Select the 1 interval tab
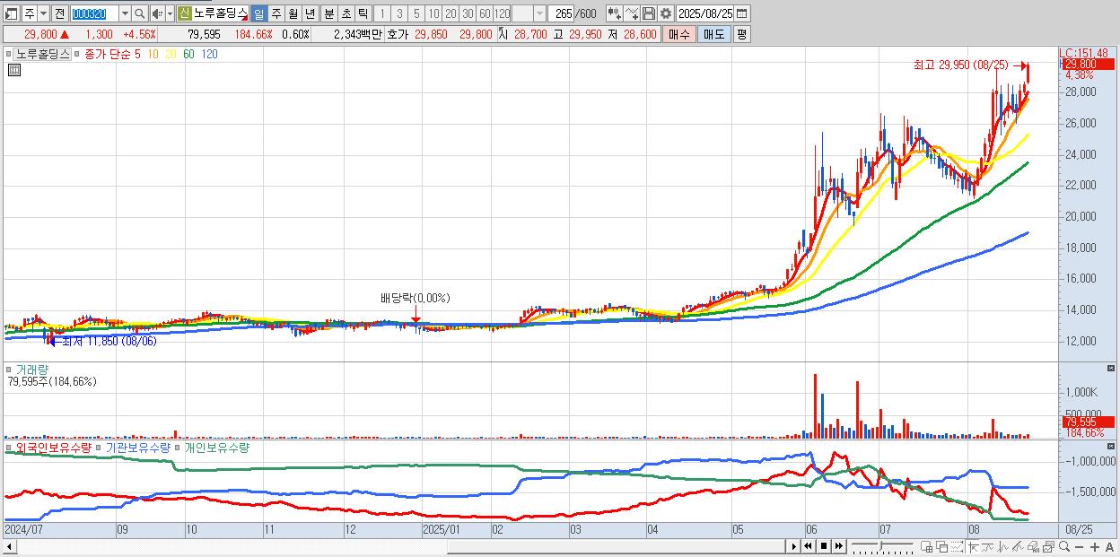 point(381,13)
